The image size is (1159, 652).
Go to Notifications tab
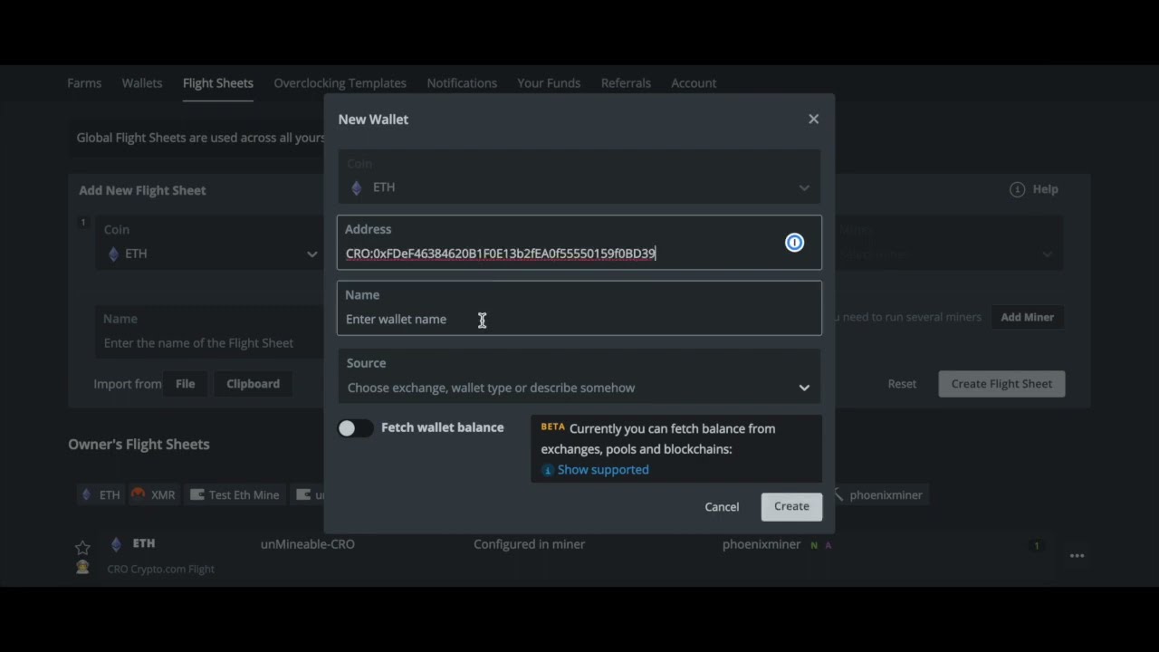tap(462, 82)
